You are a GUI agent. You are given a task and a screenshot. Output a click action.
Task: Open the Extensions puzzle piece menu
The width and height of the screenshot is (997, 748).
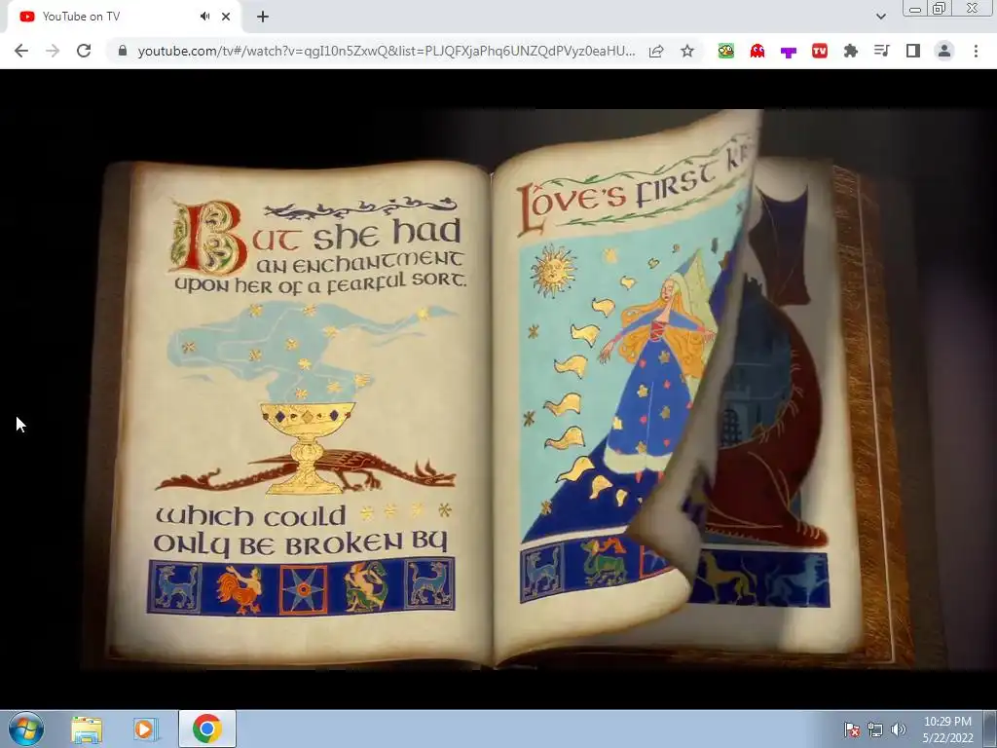[851, 51]
